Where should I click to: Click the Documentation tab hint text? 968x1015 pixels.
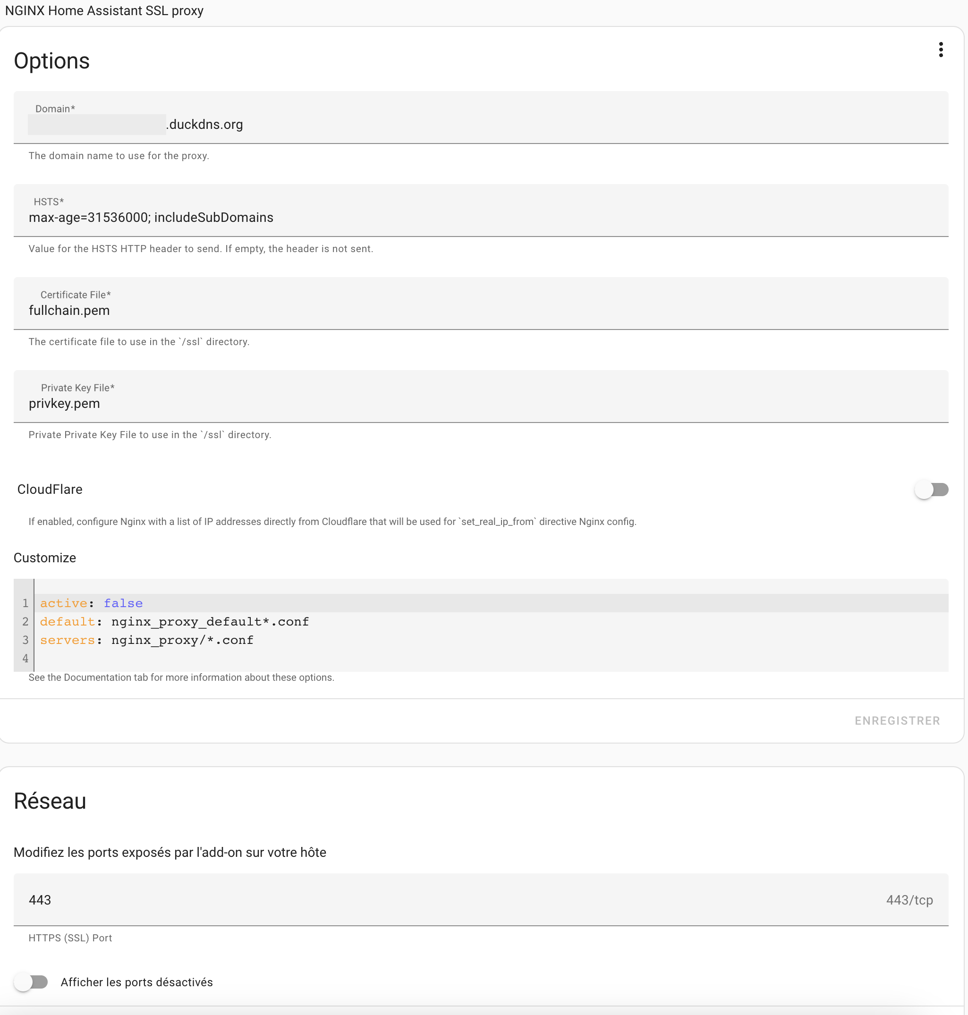181,677
